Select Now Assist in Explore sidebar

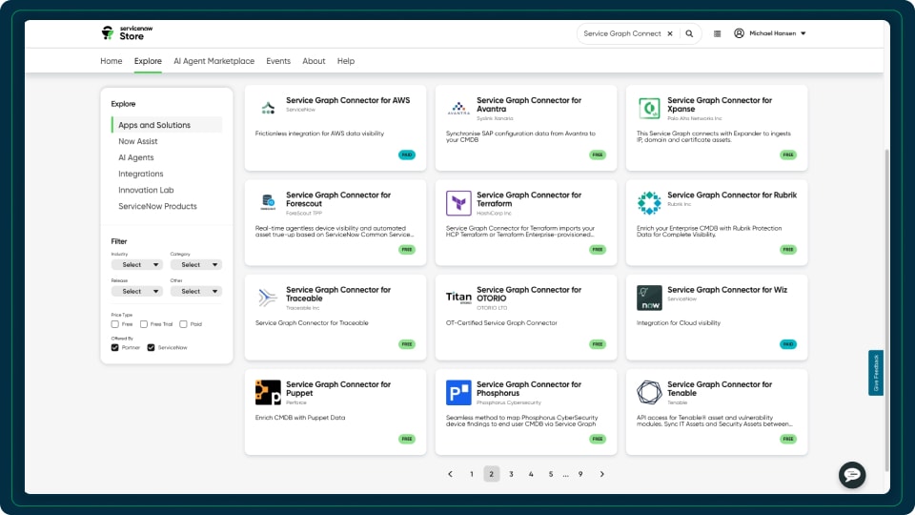pos(137,141)
